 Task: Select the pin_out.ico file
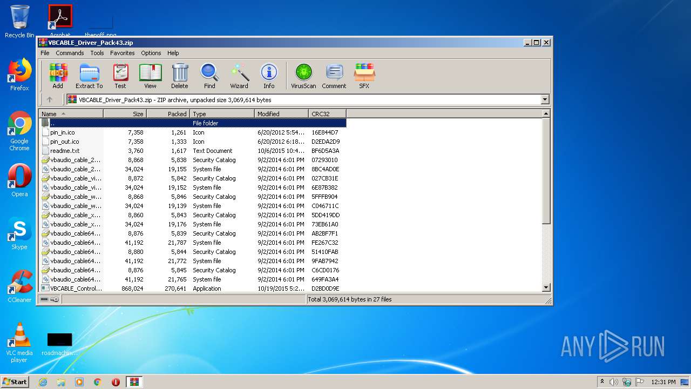(193, 142)
